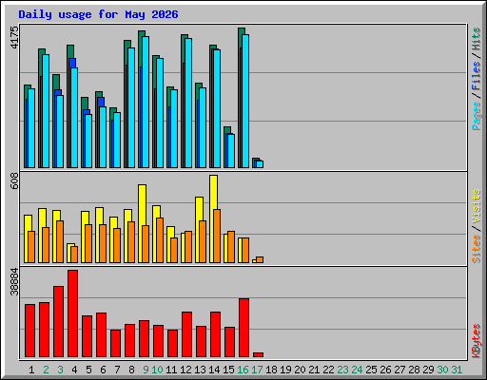487x380 pixels.
Task: Click day 3 on the date axis
Action: 60,370
